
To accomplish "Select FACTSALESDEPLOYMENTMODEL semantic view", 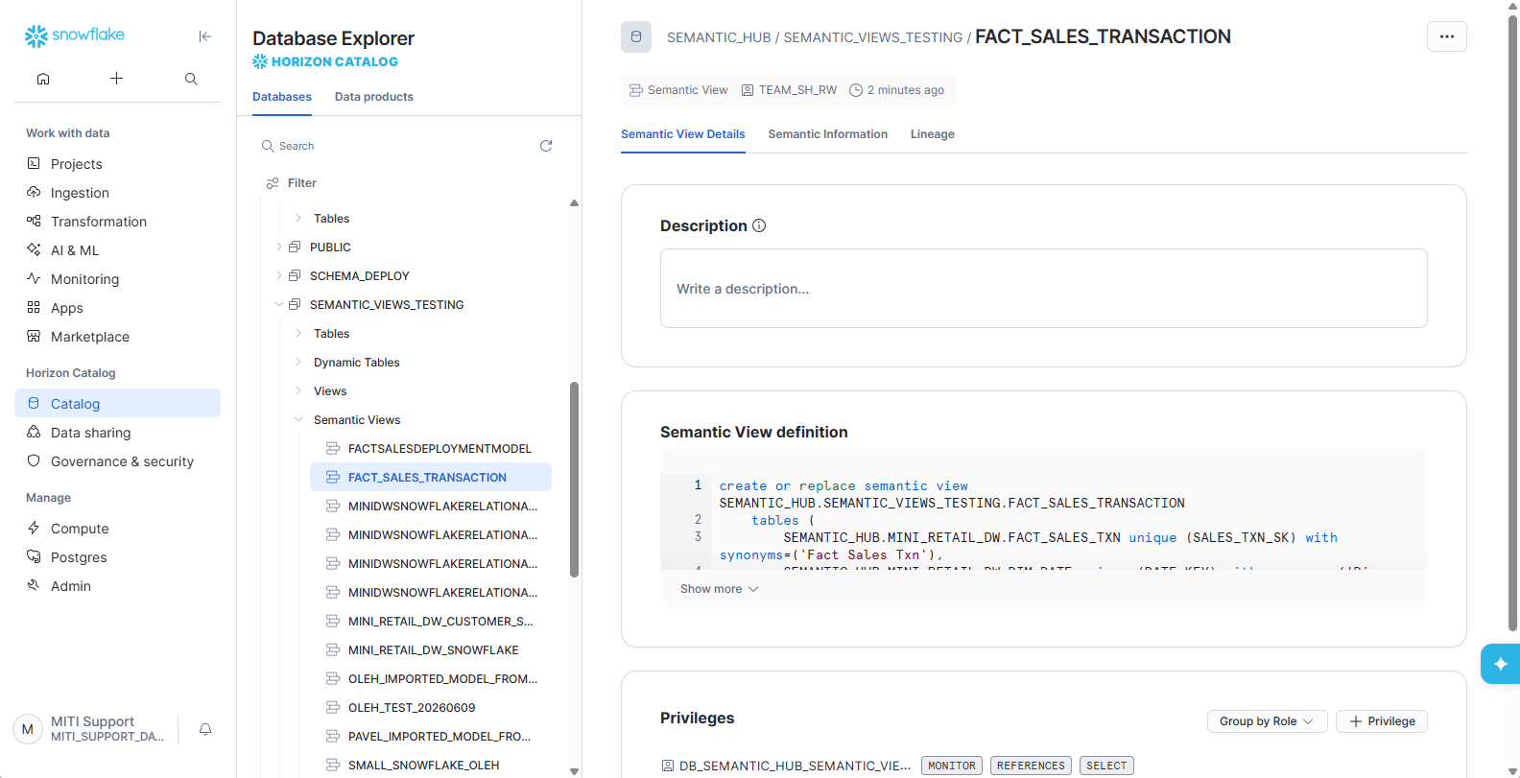I will click(431, 448).
